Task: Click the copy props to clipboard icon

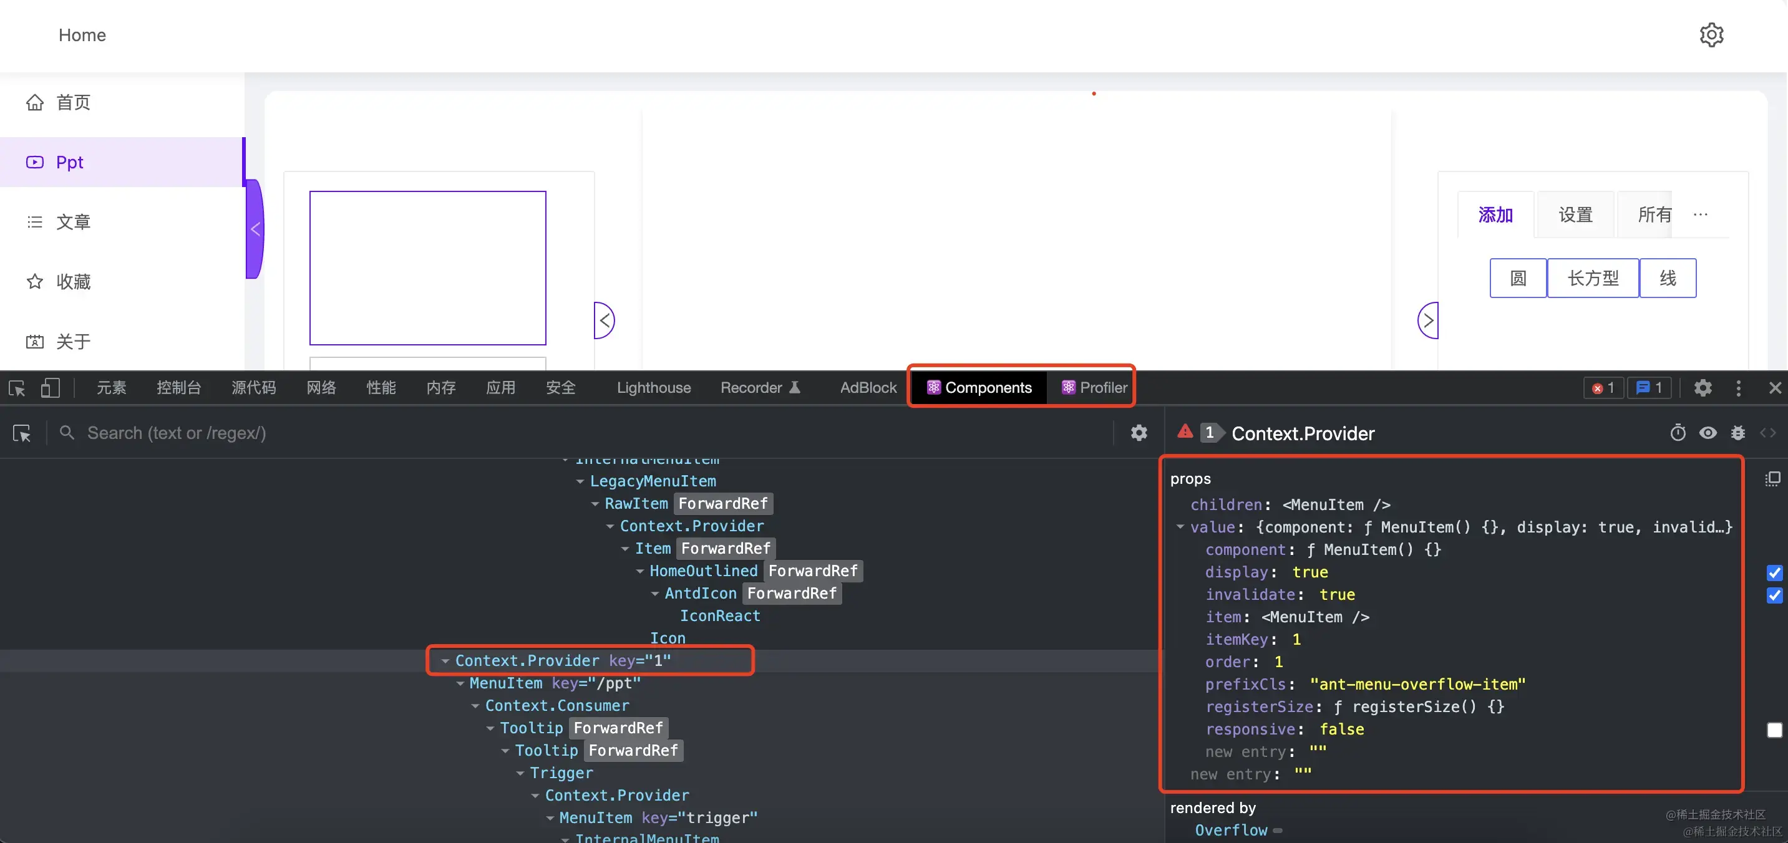Action: pos(1772,479)
